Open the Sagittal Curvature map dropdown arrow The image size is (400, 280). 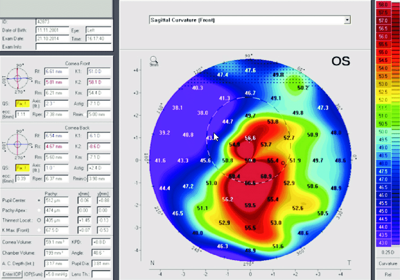(x=347, y=20)
